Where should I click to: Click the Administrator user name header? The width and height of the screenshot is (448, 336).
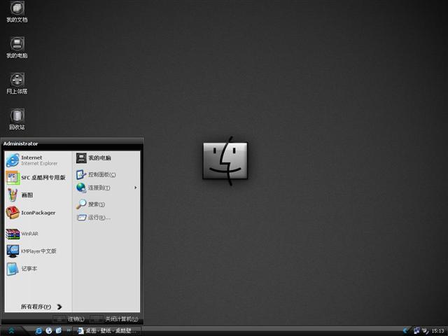[x=20, y=143]
